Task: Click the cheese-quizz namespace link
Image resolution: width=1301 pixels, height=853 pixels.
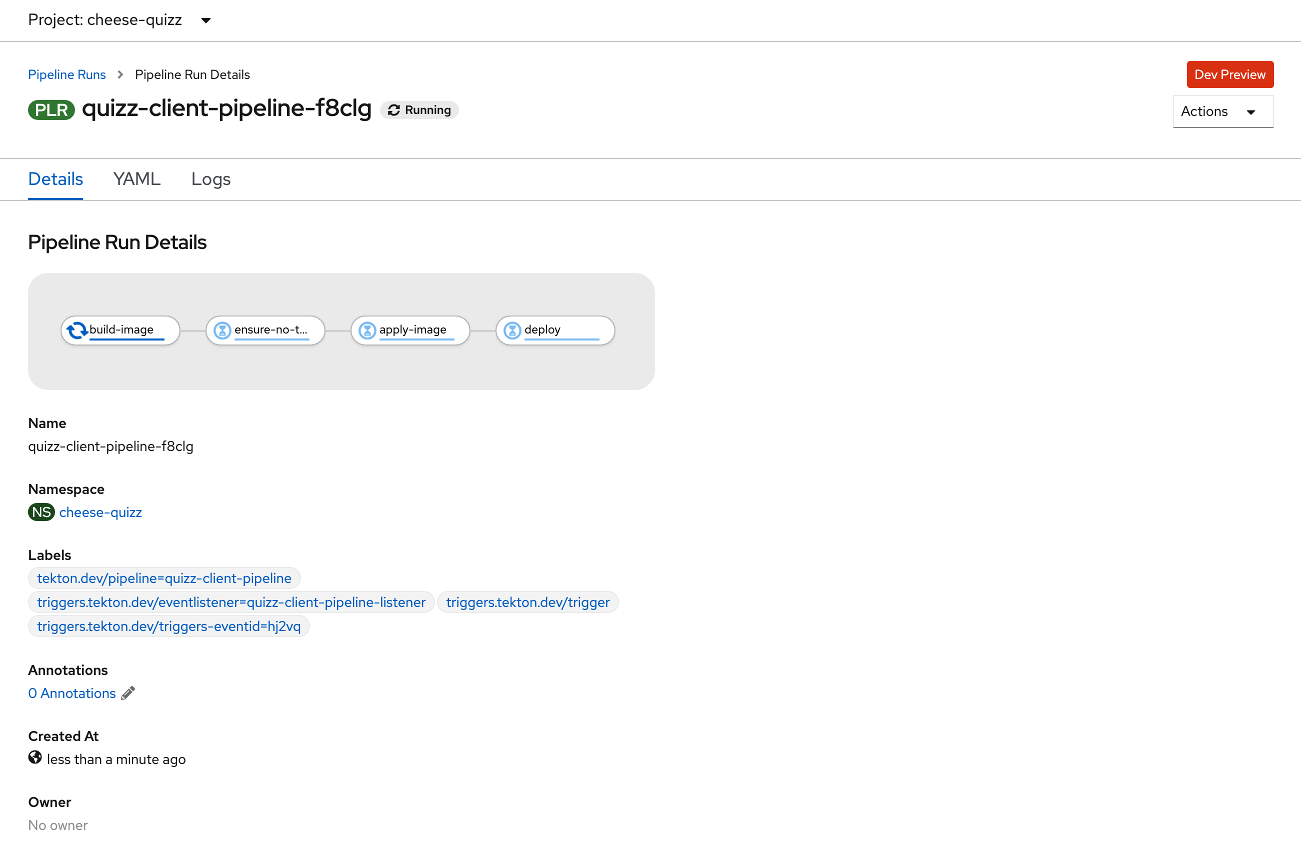Action: pos(100,512)
